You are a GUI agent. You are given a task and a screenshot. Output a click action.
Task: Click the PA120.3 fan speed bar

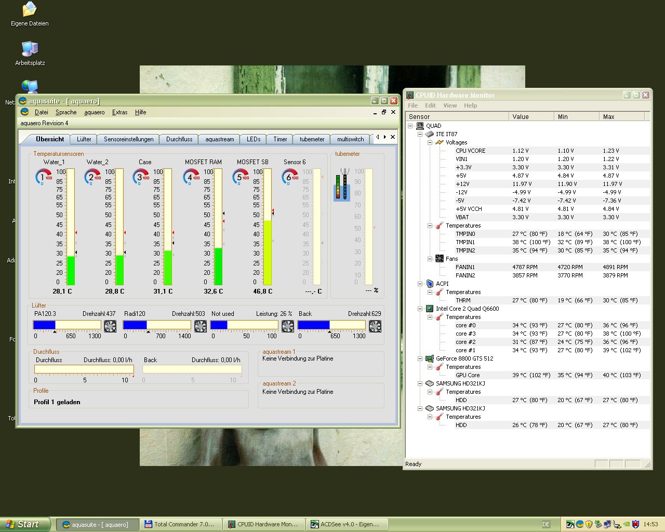67,325
